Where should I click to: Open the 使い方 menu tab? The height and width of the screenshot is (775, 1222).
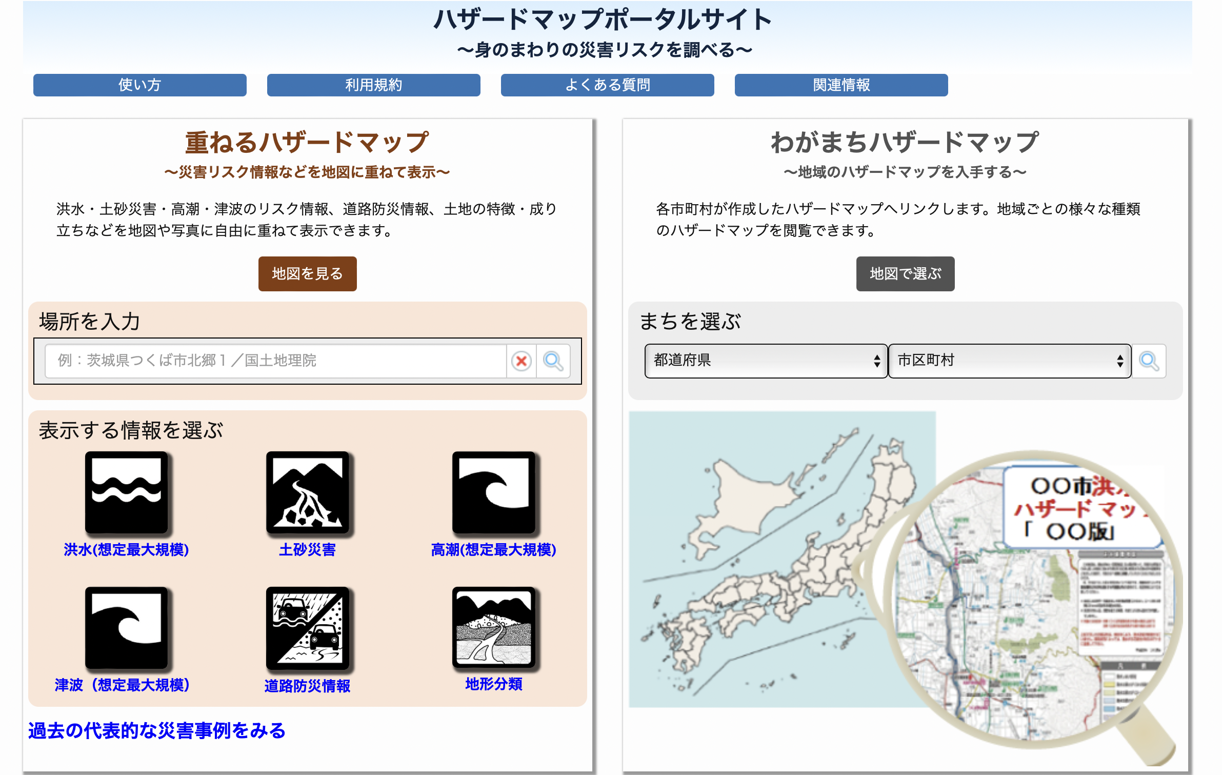tap(139, 85)
